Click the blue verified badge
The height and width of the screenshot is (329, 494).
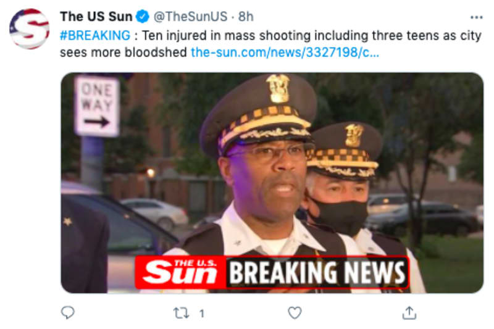pyautogui.click(x=143, y=17)
